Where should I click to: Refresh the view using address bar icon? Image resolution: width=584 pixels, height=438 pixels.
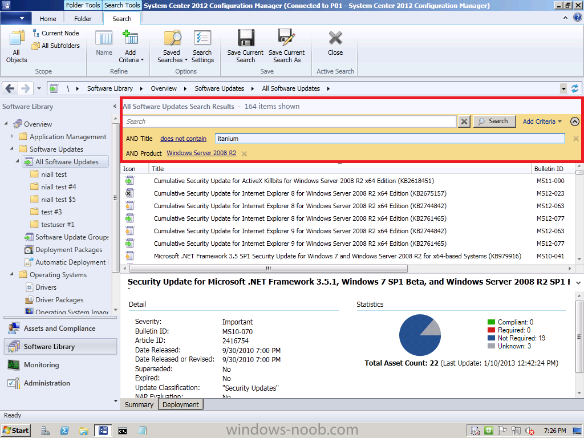[x=575, y=88]
